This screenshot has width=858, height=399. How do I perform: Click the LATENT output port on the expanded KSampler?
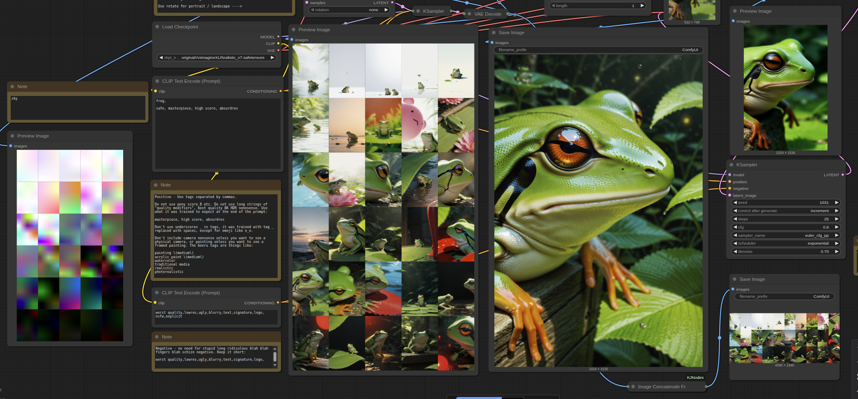[843, 175]
